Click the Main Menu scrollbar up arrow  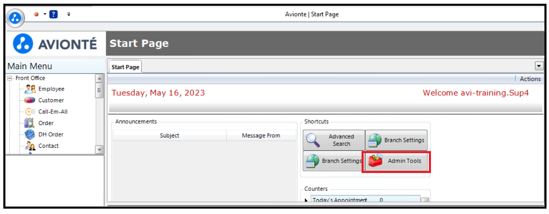99,78
